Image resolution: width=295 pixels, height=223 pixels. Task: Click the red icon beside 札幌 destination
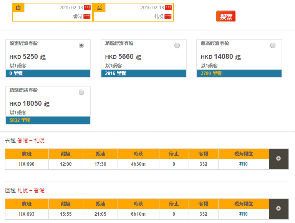(168, 17)
